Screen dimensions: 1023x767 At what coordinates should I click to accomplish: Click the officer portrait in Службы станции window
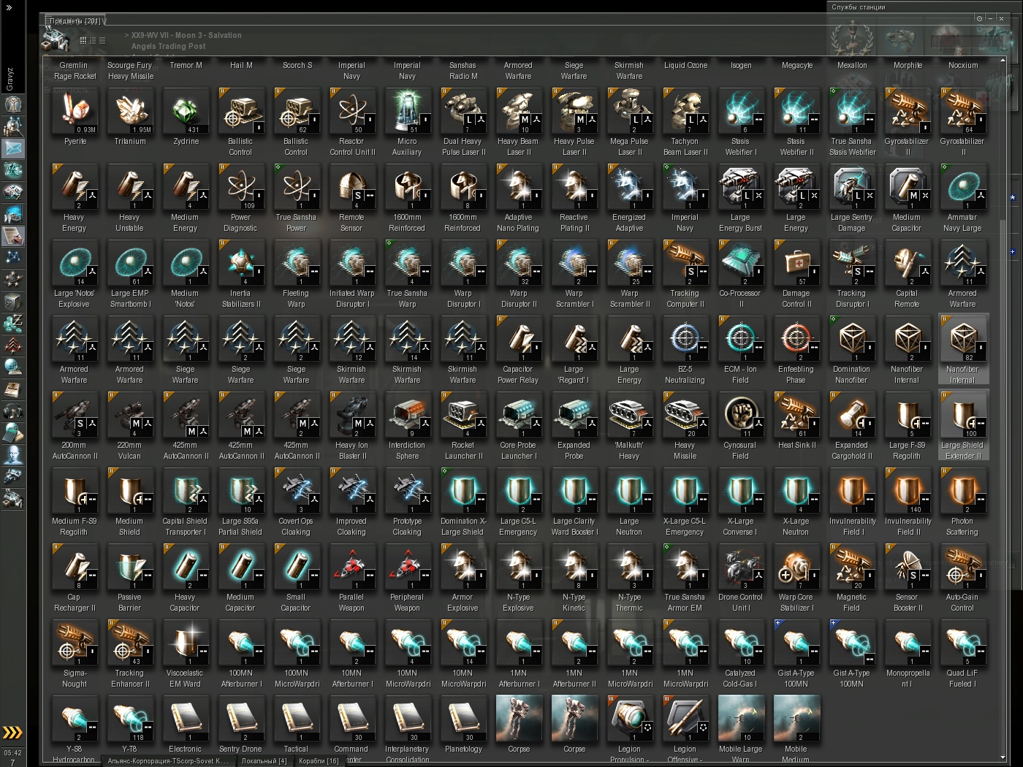[851, 39]
